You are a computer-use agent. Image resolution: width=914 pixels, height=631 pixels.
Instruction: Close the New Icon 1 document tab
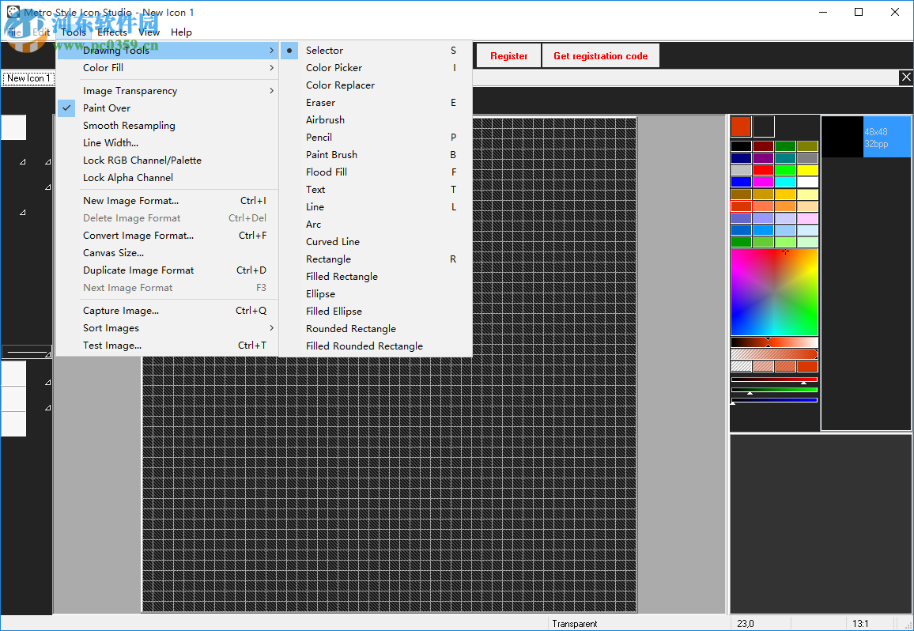(x=906, y=77)
